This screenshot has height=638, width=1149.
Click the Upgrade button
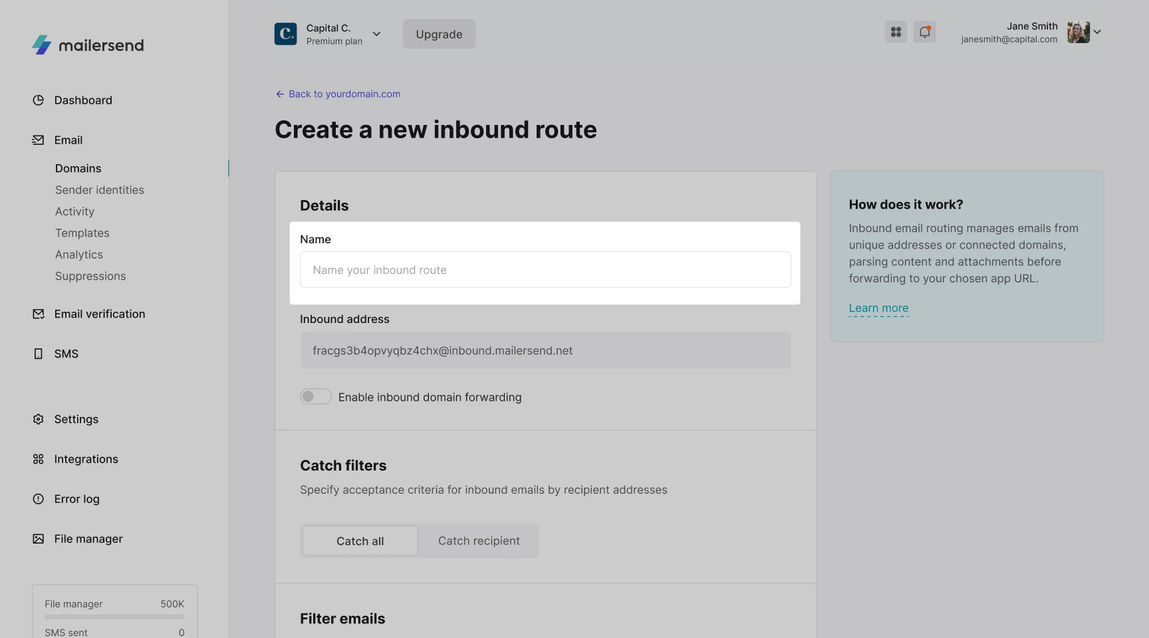[439, 34]
